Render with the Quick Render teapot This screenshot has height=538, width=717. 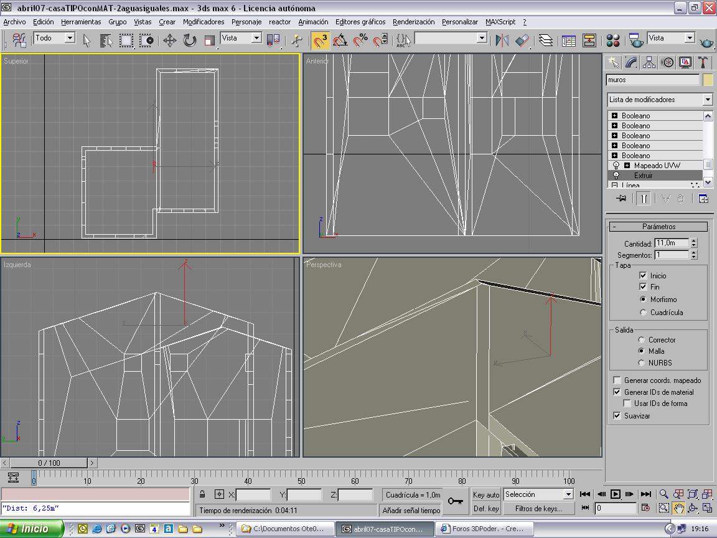point(706,40)
